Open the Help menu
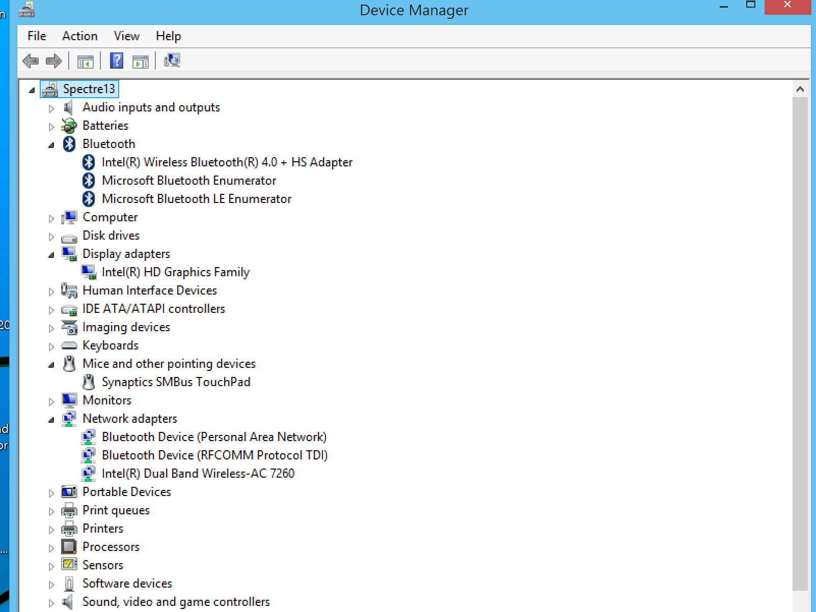Image resolution: width=816 pixels, height=612 pixels. [169, 36]
